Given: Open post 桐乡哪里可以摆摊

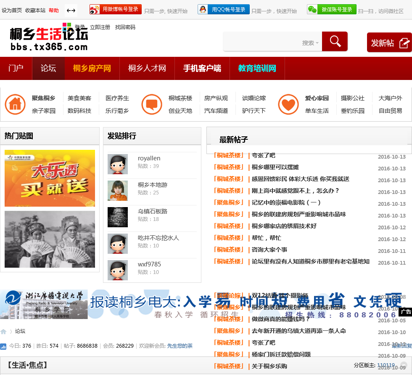Looking at the screenshot, I should [275, 167].
